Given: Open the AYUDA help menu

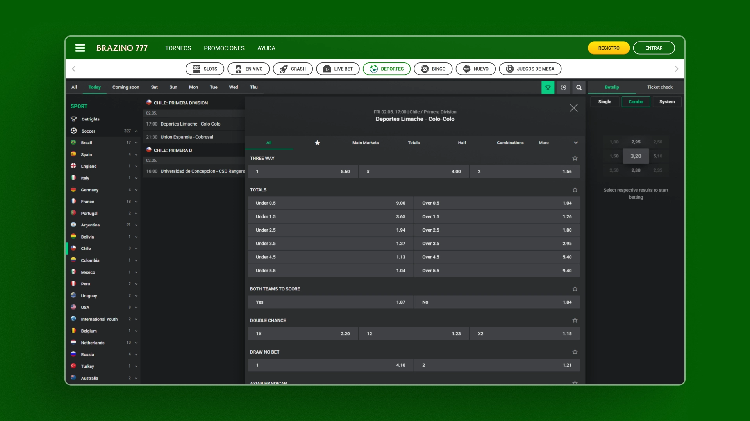Looking at the screenshot, I should [x=266, y=48].
